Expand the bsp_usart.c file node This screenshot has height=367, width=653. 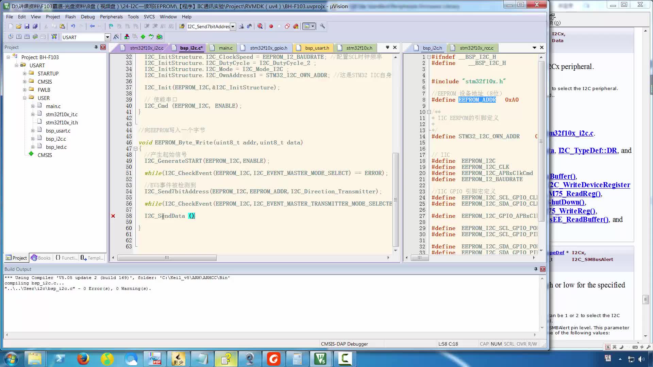33,130
